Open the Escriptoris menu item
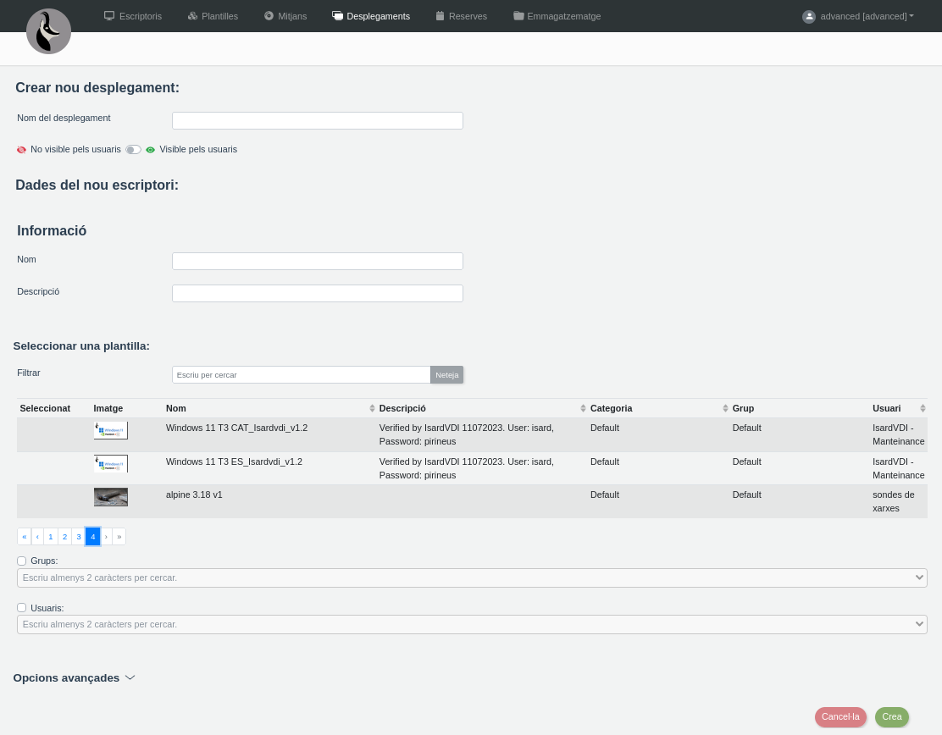The width and height of the screenshot is (942, 735). (132, 16)
